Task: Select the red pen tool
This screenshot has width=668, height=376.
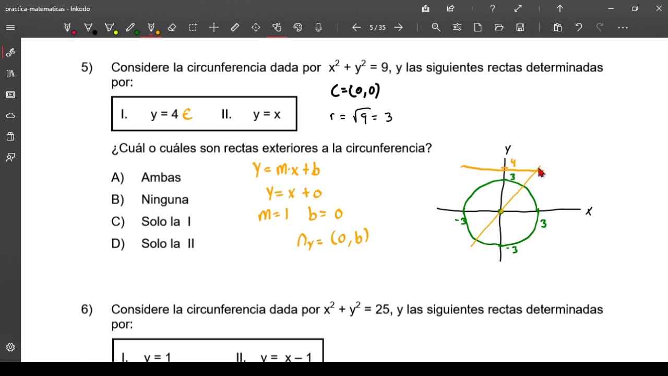Action: point(69,28)
